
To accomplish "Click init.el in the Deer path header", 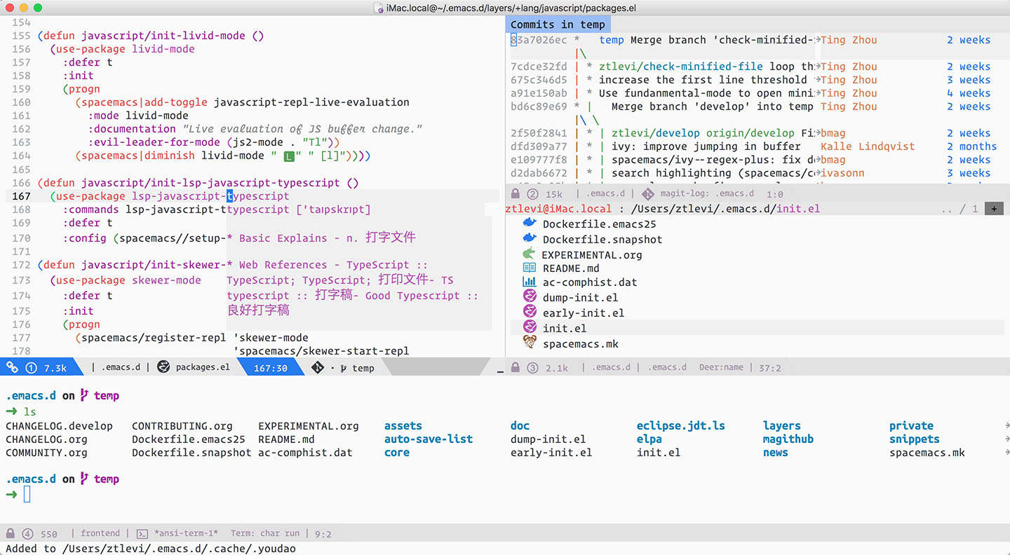I will pos(798,209).
